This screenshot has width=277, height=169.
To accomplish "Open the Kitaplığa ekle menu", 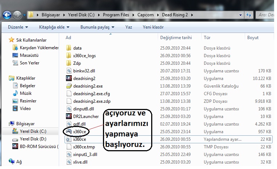I will pos(54,27).
